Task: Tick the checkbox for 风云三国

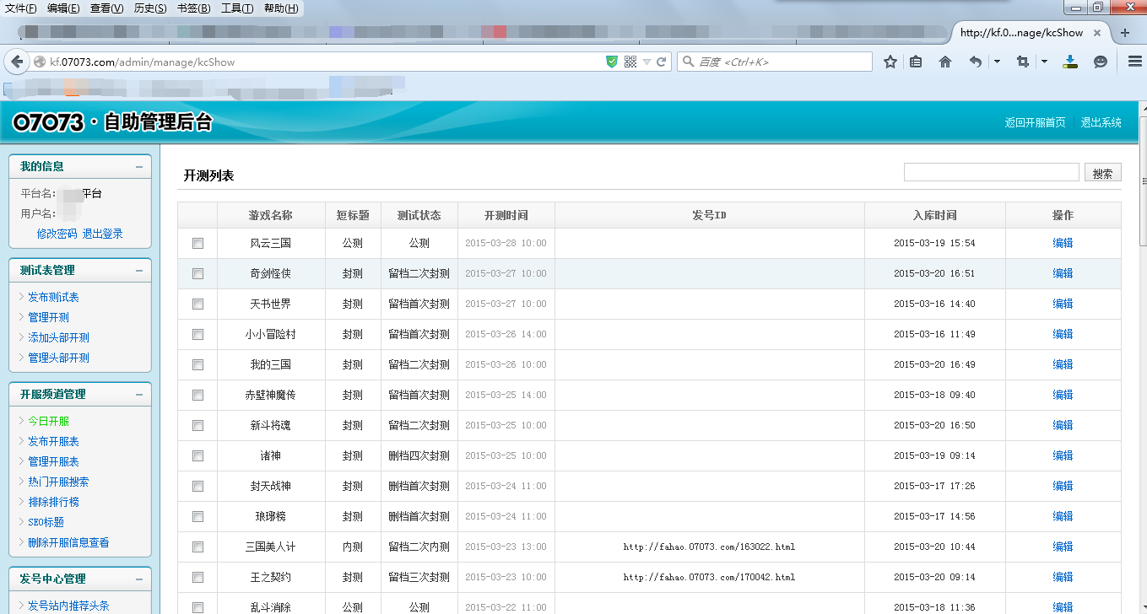Action: coord(197,243)
